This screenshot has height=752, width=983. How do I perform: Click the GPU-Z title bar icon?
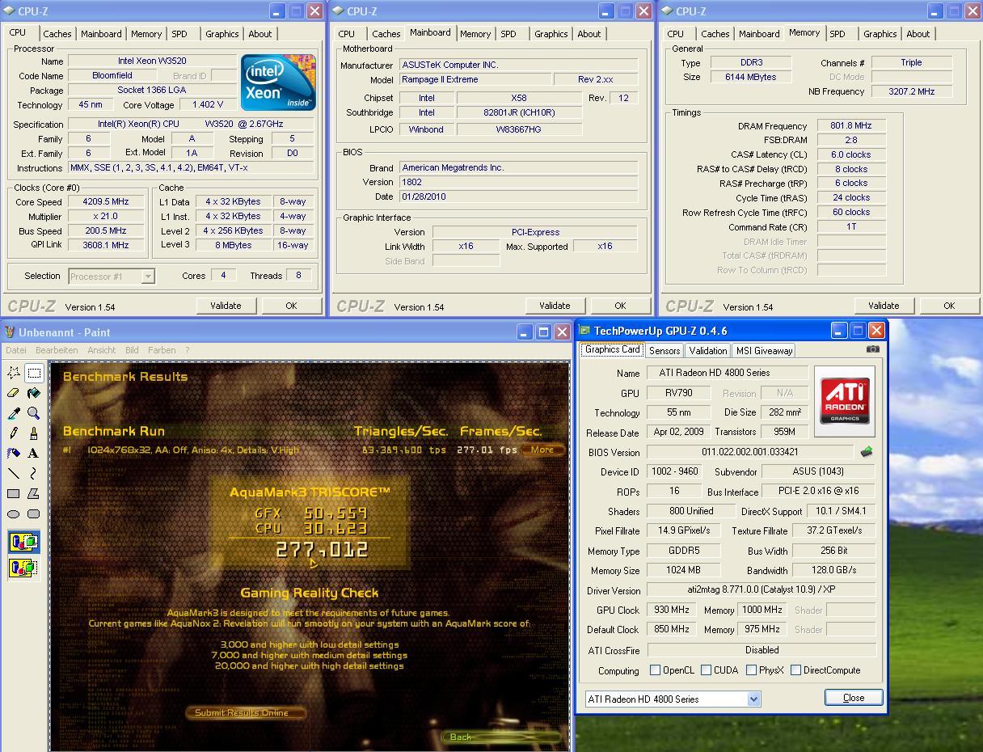coord(584,331)
